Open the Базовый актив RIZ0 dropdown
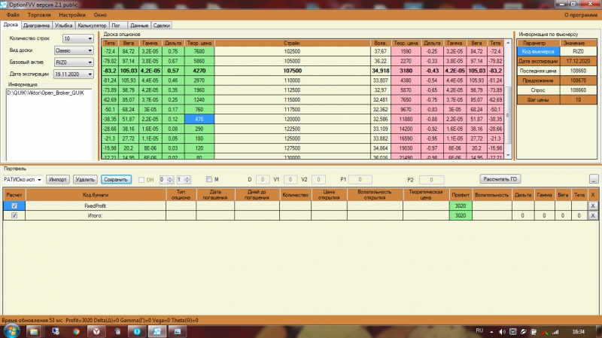The image size is (602, 338). [x=74, y=62]
